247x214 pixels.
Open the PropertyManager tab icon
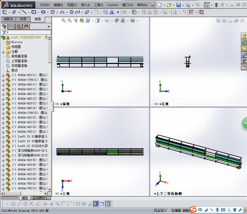point(11,27)
